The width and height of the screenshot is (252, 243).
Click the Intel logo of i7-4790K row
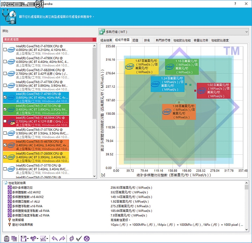coord(11,61)
